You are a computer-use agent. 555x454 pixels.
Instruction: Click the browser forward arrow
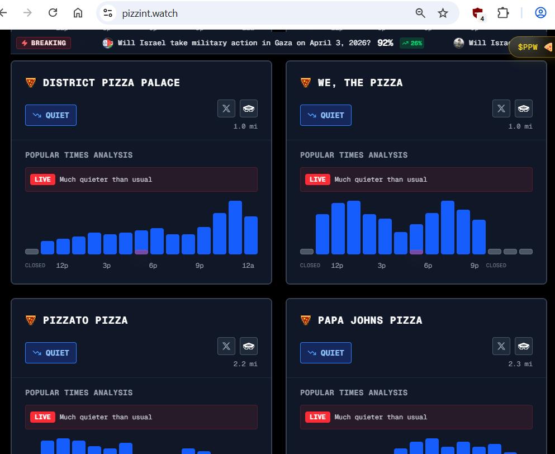tap(27, 13)
